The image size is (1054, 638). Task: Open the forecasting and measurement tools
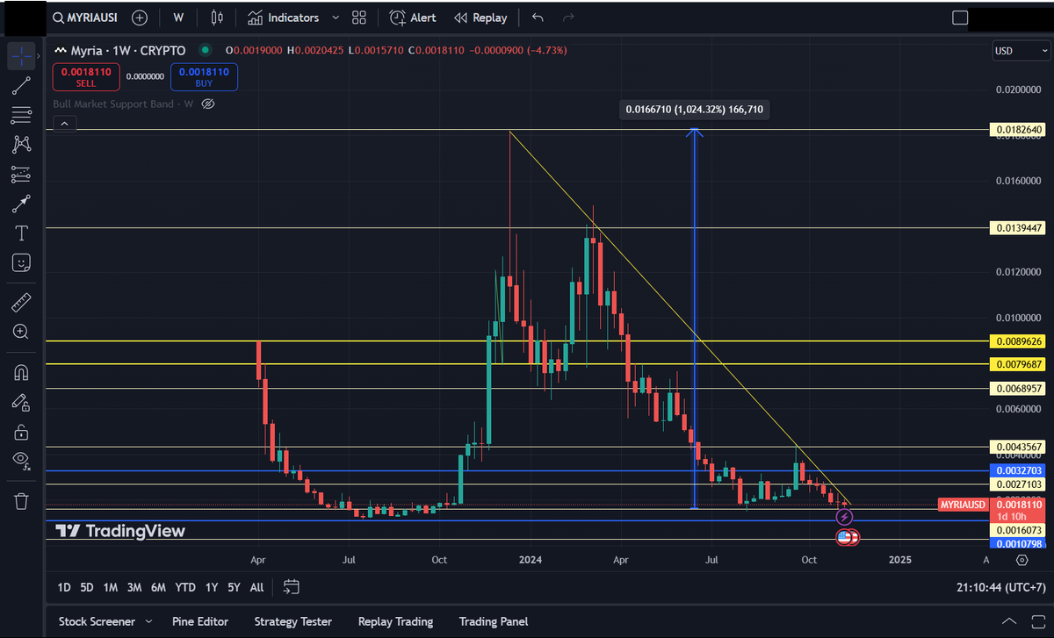[x=22, y=175]
